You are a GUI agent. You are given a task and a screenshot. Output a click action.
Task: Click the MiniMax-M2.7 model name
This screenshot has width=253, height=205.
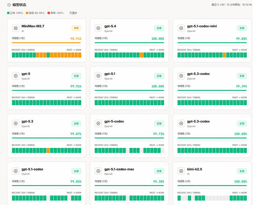coord(33,26)
